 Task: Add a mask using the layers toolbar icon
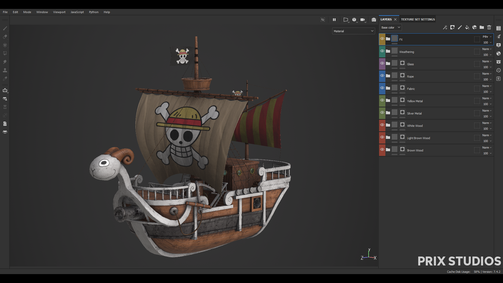point(452,27)
